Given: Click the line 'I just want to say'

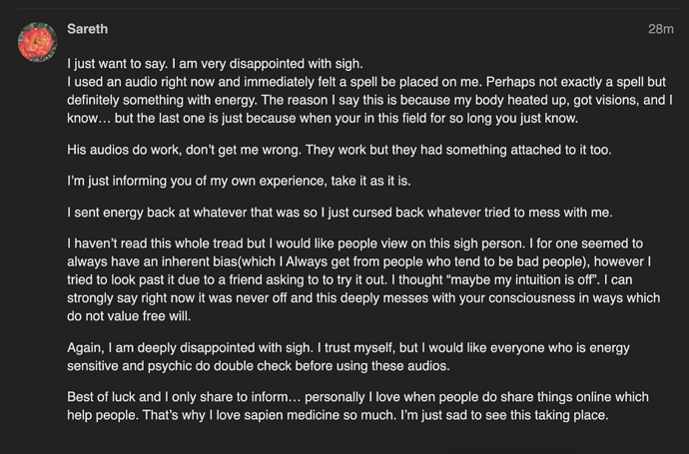Looking at the screenshot, I should tap(215, 64).
